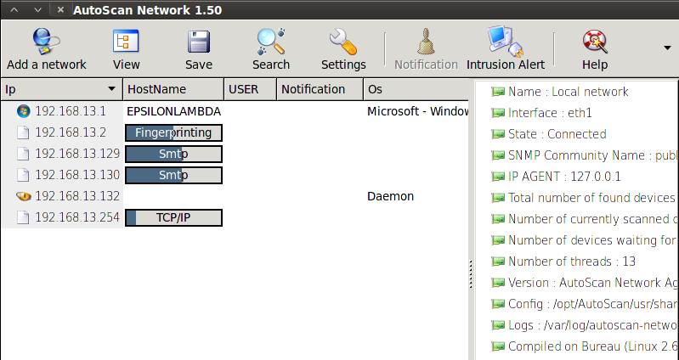This screenshot has height=360, width=679.
Task: Click the pane divider handle beside the info panel
Action: click(x=470, y=273)
